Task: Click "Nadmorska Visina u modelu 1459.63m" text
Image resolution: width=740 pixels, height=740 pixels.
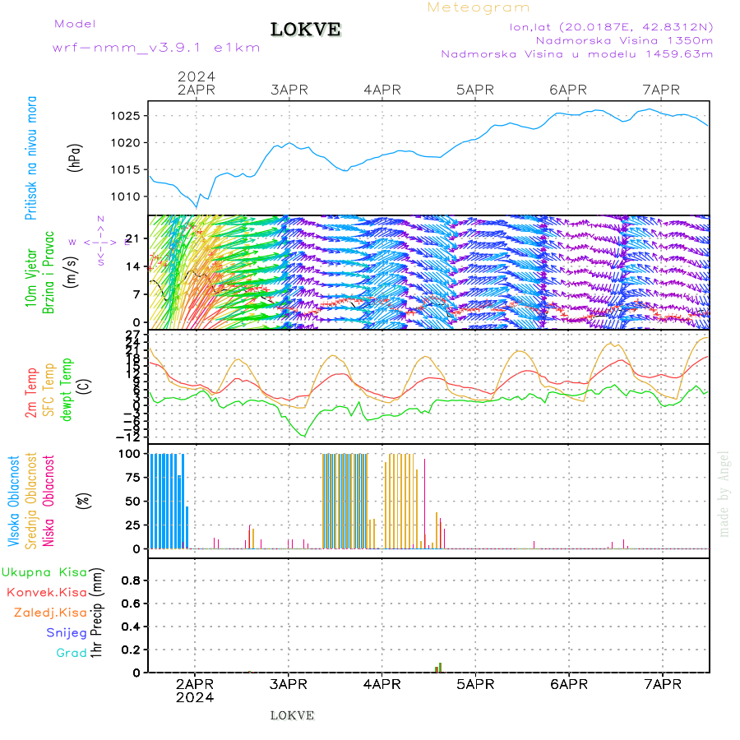Action: click(x=576, y=54)
